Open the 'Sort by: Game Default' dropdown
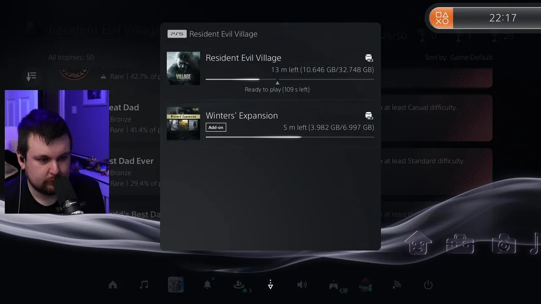Viewport: 541px width, 304px height. point(459,57)
